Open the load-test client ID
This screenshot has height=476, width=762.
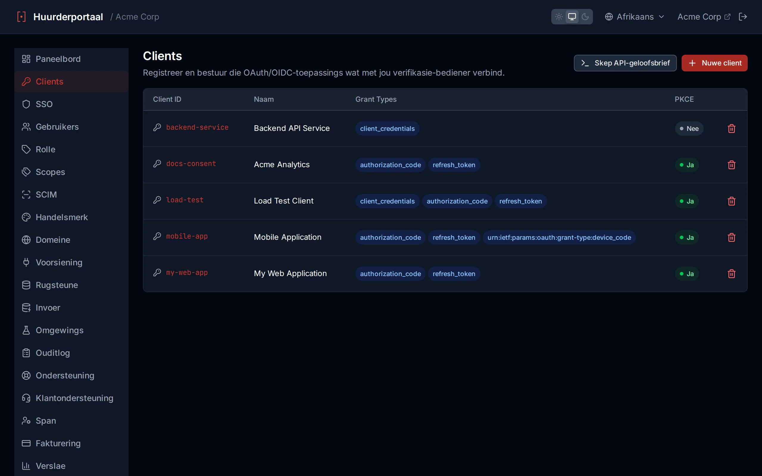[x=185, y=200]
